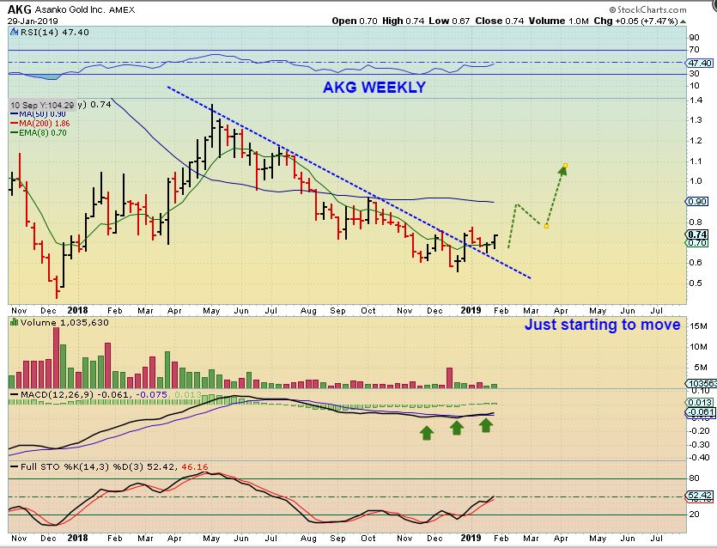Click the 1.4 price axis label
Screen dimensions: 717x548
696,100
